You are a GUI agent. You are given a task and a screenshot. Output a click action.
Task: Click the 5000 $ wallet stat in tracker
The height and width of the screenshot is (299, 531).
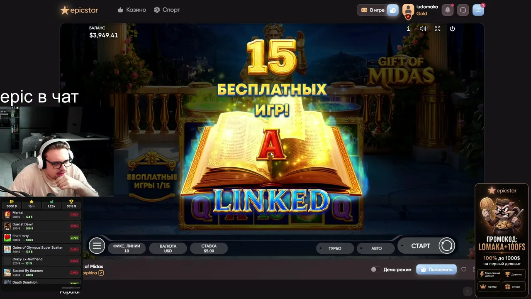click(12, 204)
